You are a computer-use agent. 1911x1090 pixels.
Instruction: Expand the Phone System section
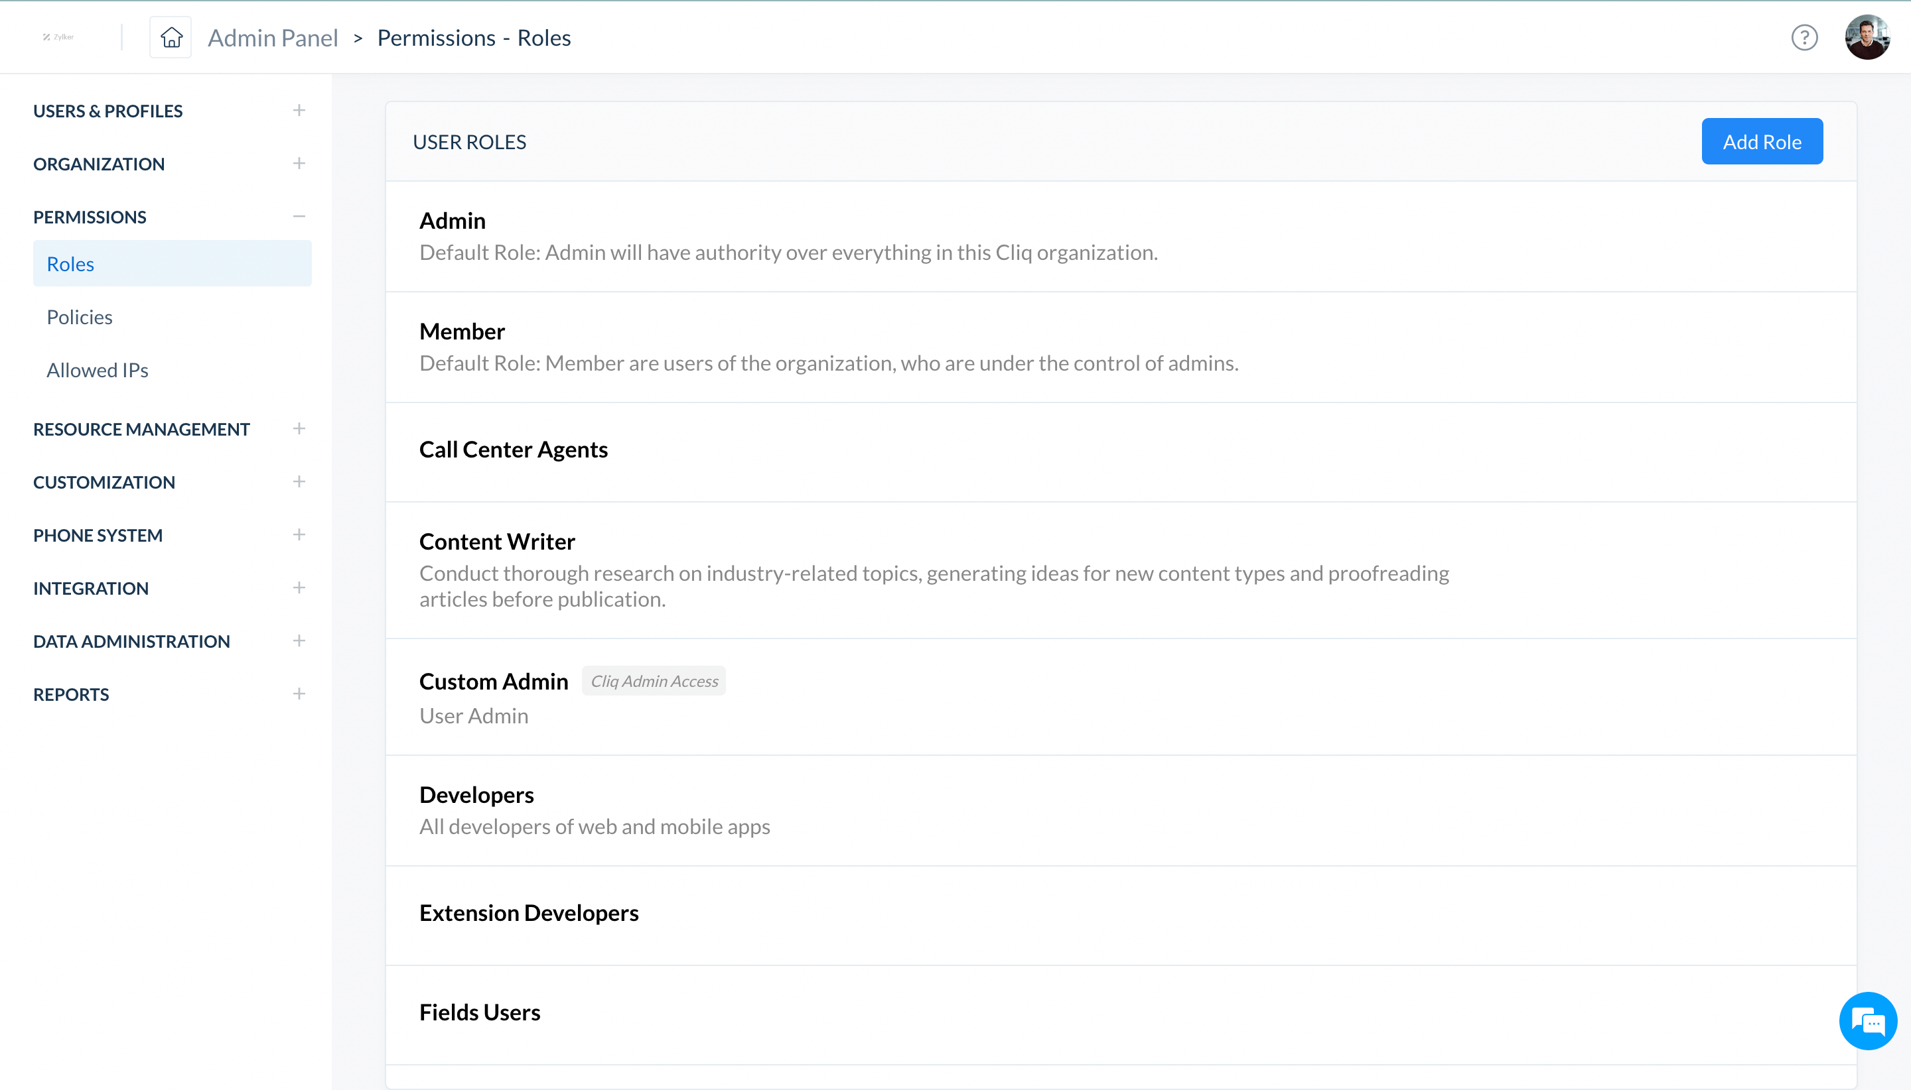click(x=299, y=534)
